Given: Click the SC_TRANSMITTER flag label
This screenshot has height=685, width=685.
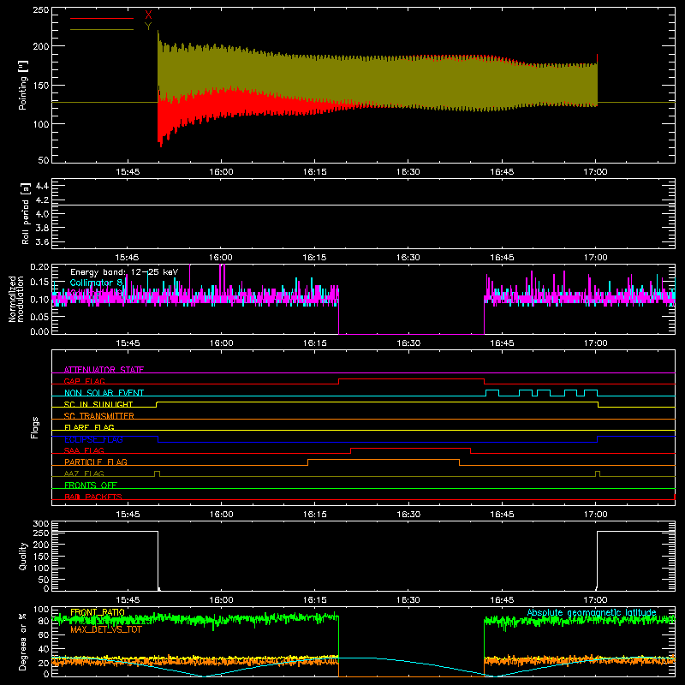Looking at the screenshot, I should pyautogui.click(x=98, y=416).
